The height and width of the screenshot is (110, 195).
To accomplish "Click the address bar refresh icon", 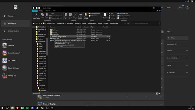I will (128, 24).
